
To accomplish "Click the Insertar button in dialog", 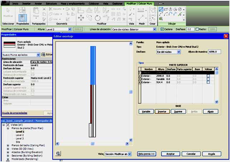I will [162, 112].
